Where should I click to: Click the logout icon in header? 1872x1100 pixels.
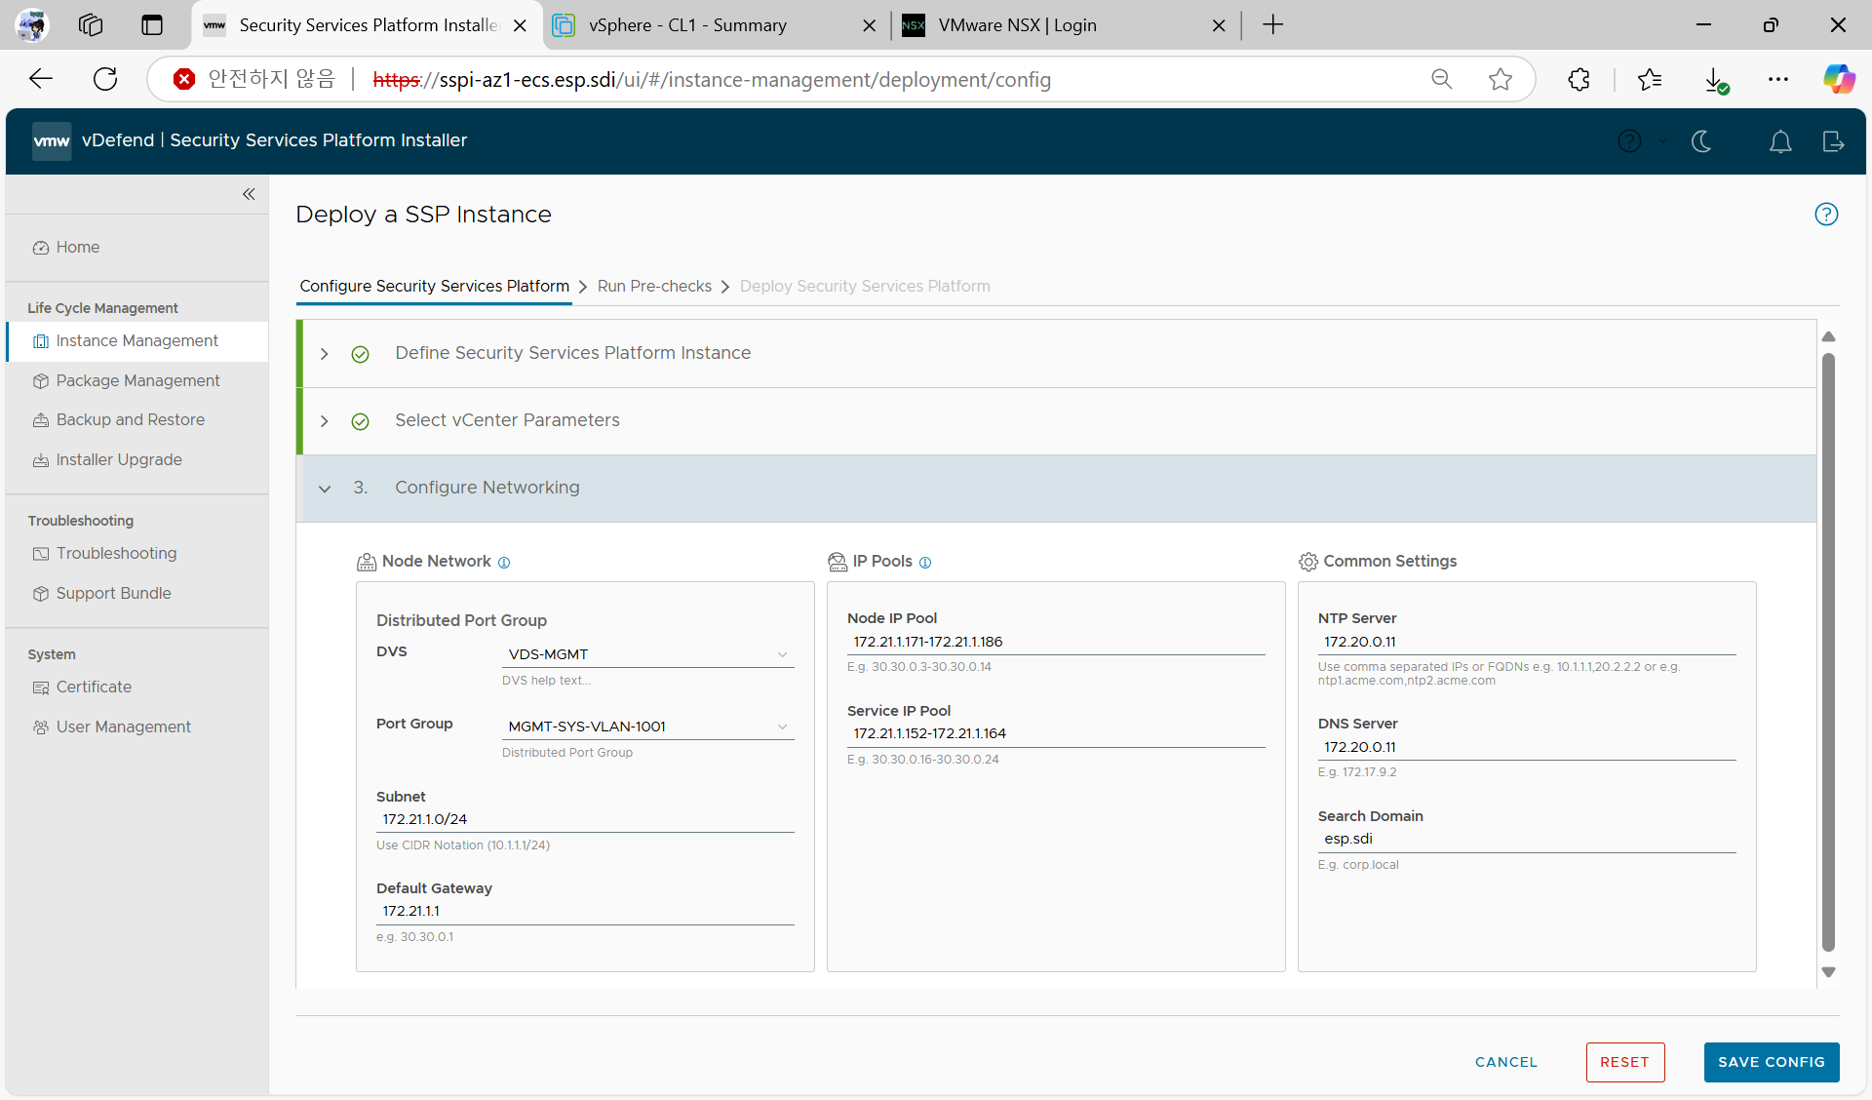click(x=1833, y=141)
